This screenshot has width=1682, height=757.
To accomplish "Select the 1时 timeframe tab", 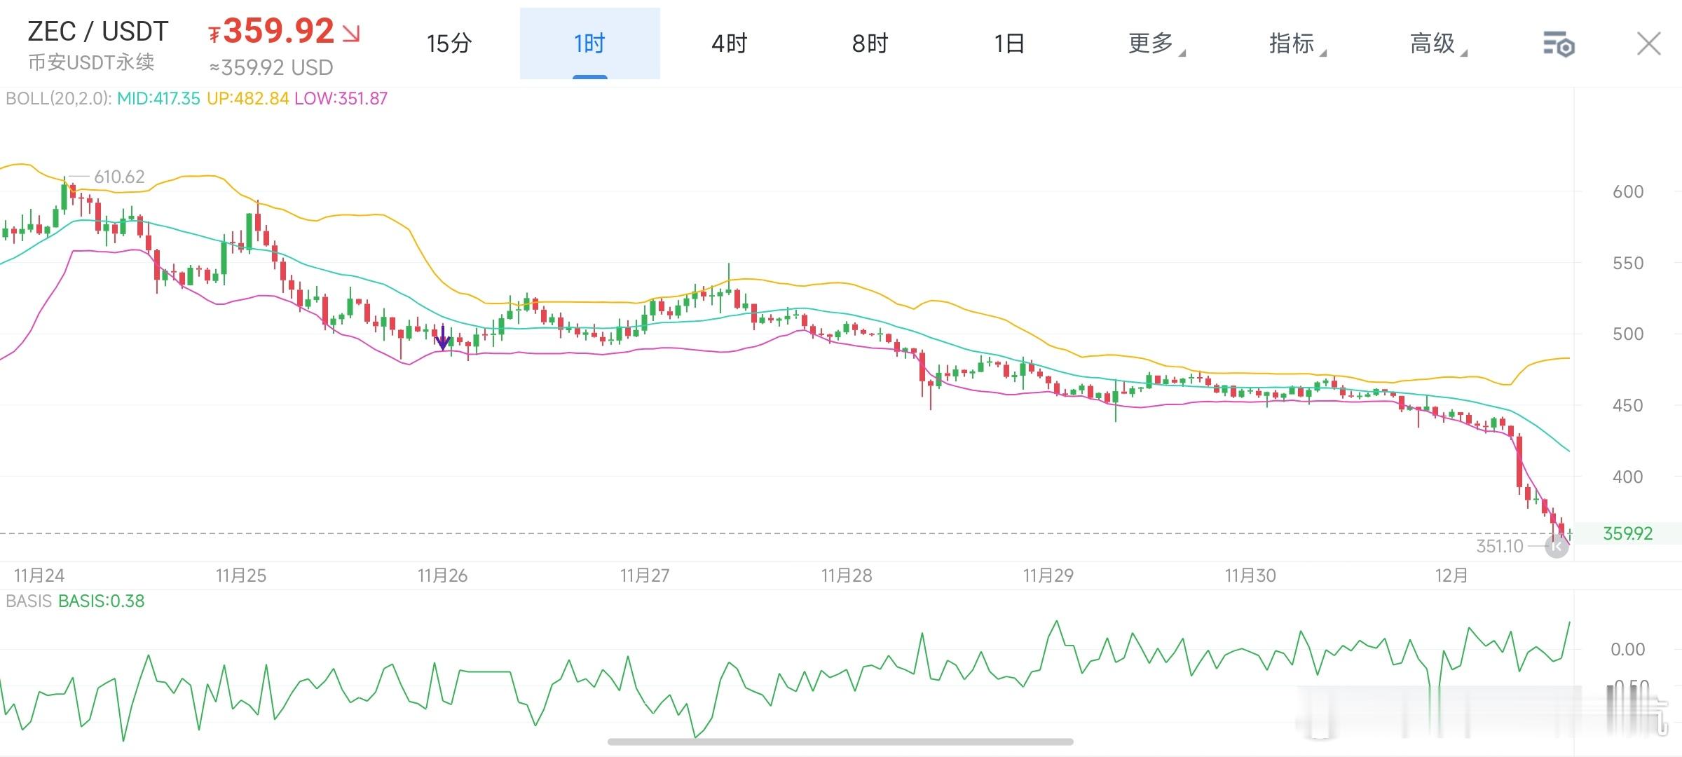I will point(589,43).
